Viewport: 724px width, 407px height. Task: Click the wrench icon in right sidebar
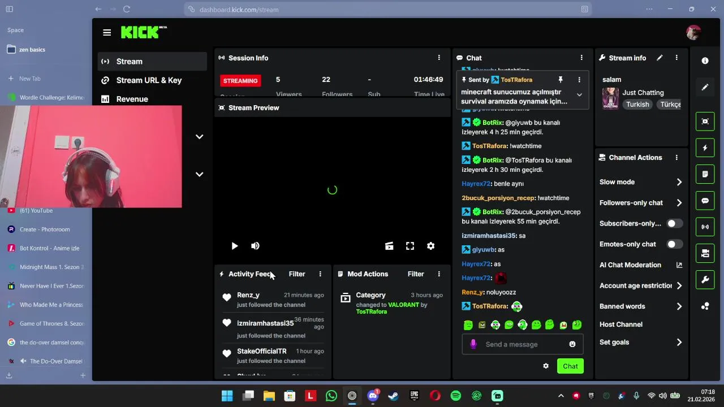(705, 280)
